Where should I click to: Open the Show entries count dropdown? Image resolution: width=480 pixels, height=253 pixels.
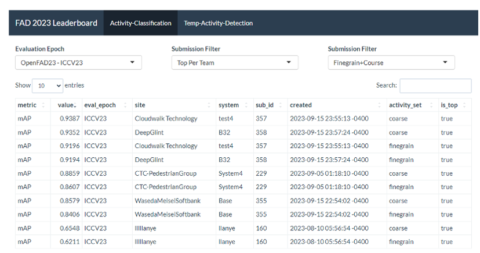pos(48,85)
